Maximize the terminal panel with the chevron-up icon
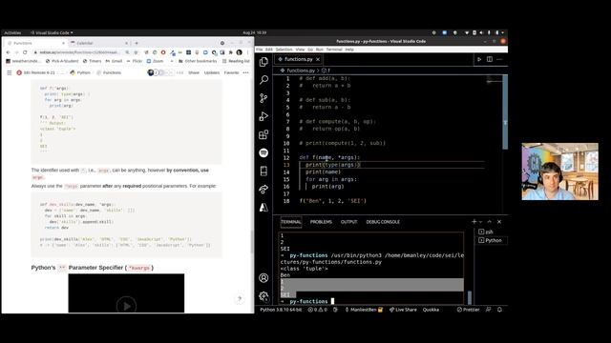The image size is (611, 343). [490, 222]
